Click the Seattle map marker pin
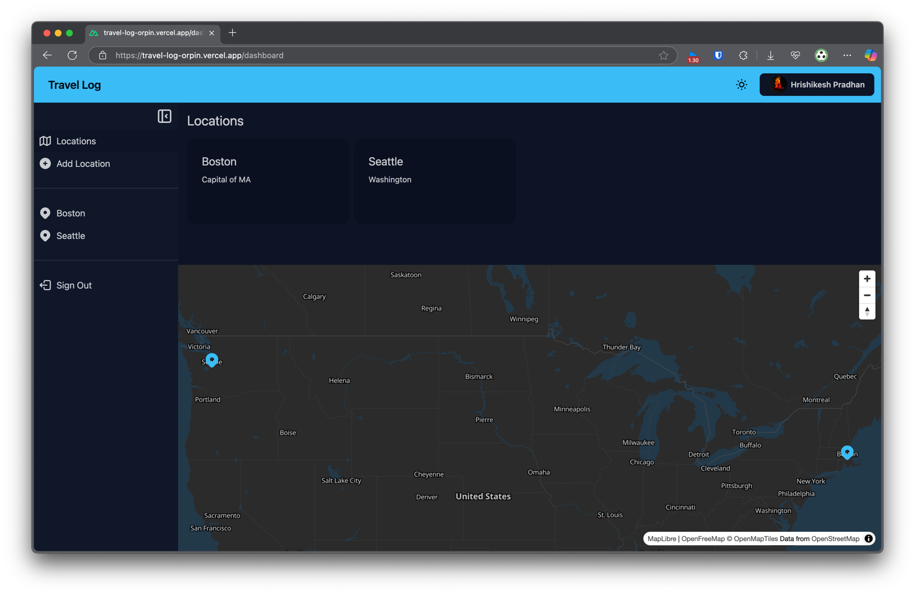The image size is (915, 595). 212,359
